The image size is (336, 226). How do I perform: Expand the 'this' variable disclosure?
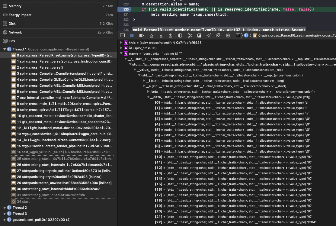[x=121, y=43]
